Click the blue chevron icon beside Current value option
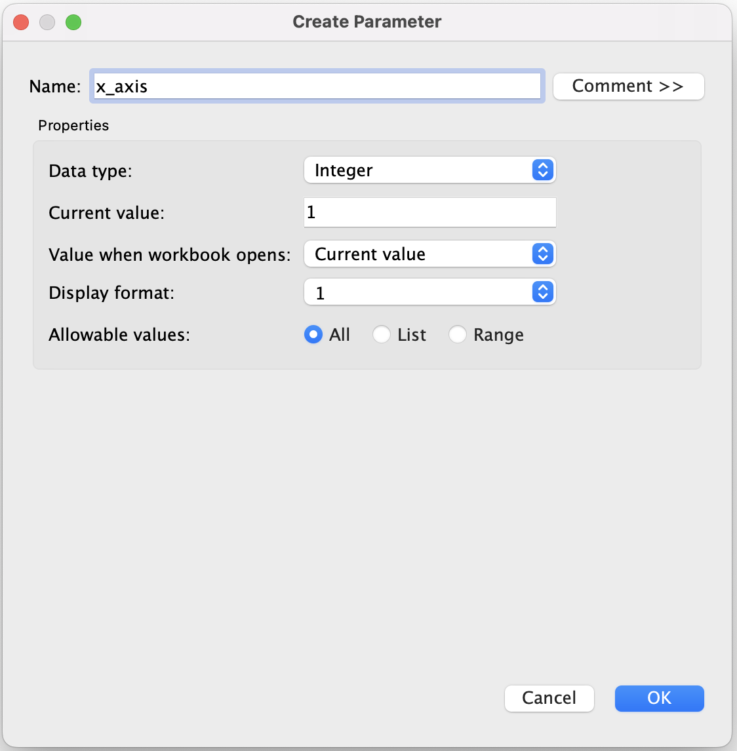Screen dimensions: 737x751 click(542, 254)
